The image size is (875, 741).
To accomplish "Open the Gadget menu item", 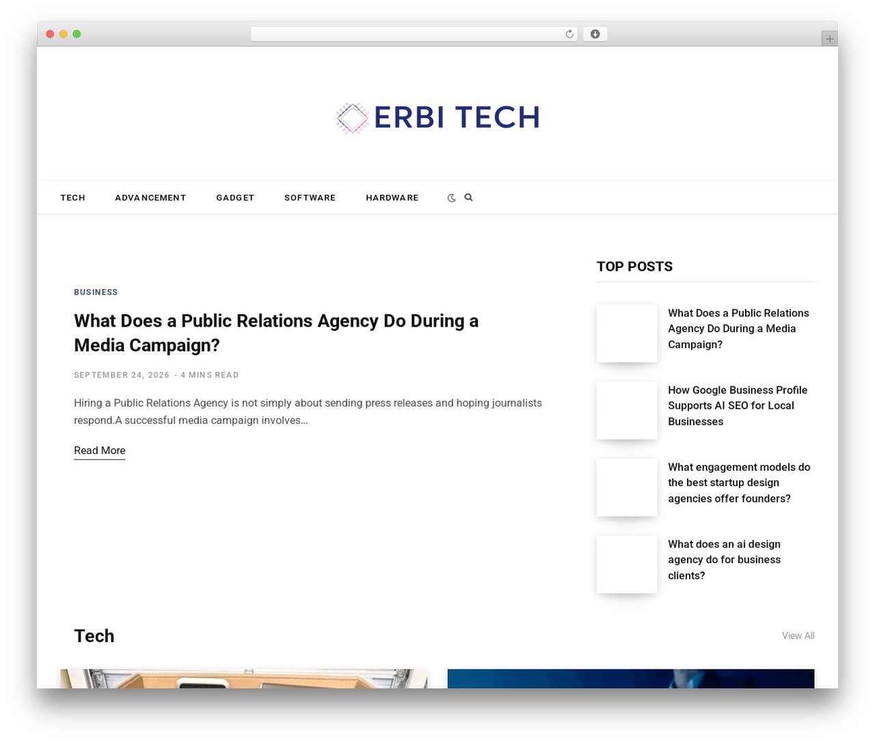I will tap(235, 198).
